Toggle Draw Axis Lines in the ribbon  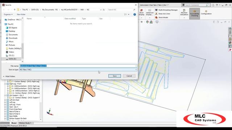(162, 14)
